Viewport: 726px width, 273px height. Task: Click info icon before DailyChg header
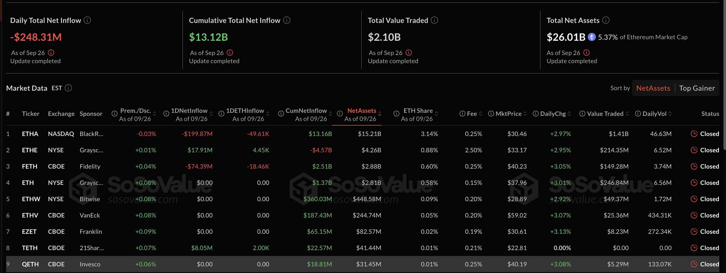coord(535,114)
